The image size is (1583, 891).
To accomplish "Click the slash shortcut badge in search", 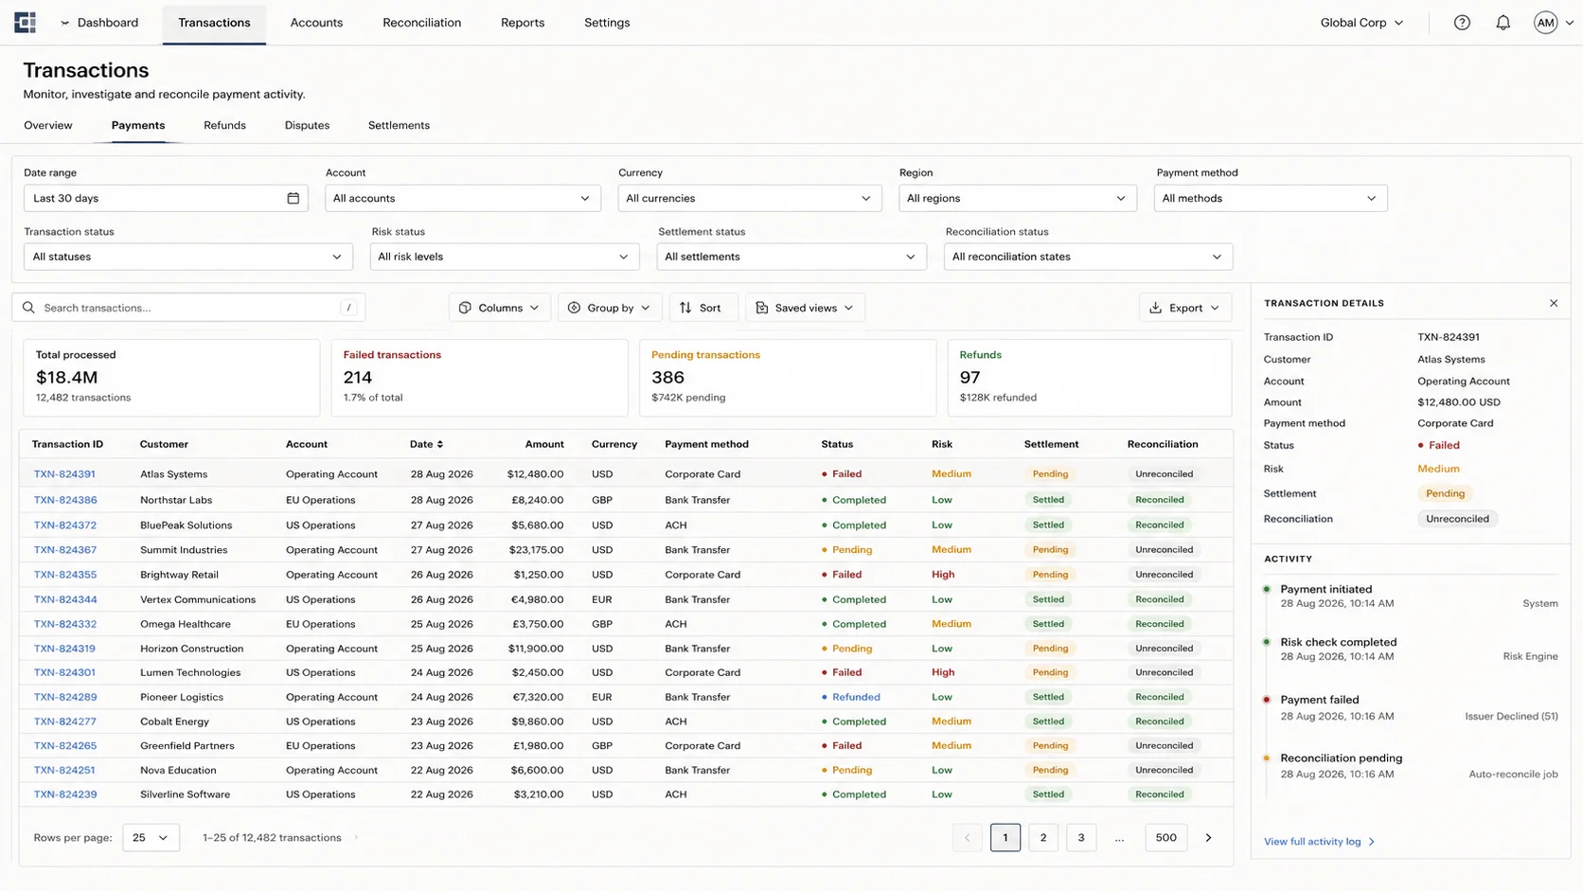I will point(348,308).
